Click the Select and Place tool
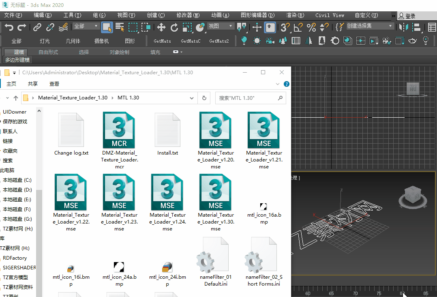Screen dimensions: 437x297 [200, 27]
